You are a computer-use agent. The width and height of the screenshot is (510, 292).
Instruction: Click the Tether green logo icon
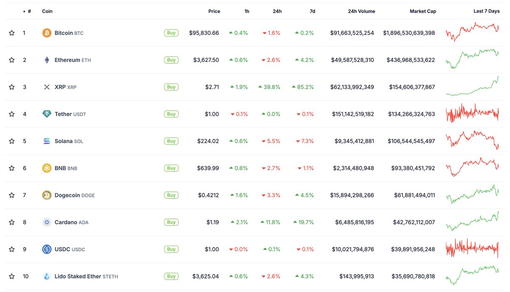(x=47, y=114)
